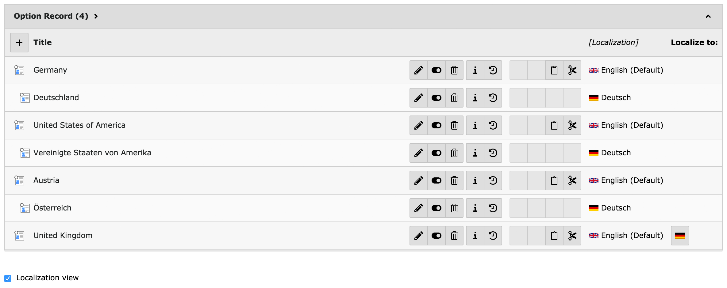Show info for United States of America record
The image size is (727, 288).
(x=475, y=125)
